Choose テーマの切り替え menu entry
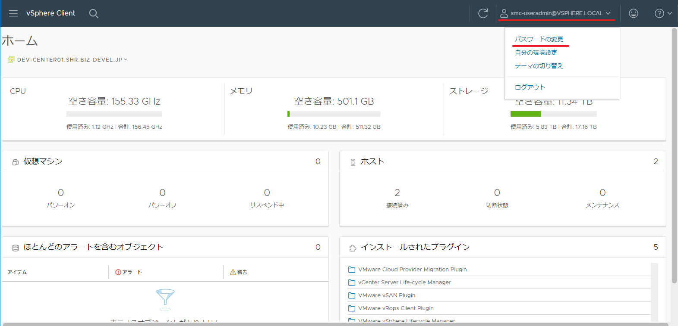 tap(539, 66)
